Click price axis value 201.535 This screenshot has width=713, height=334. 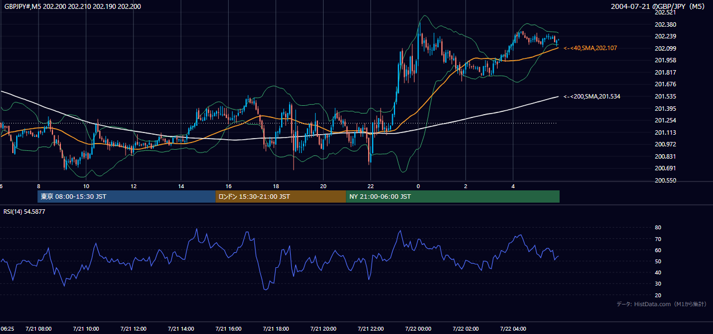(665, 96)
